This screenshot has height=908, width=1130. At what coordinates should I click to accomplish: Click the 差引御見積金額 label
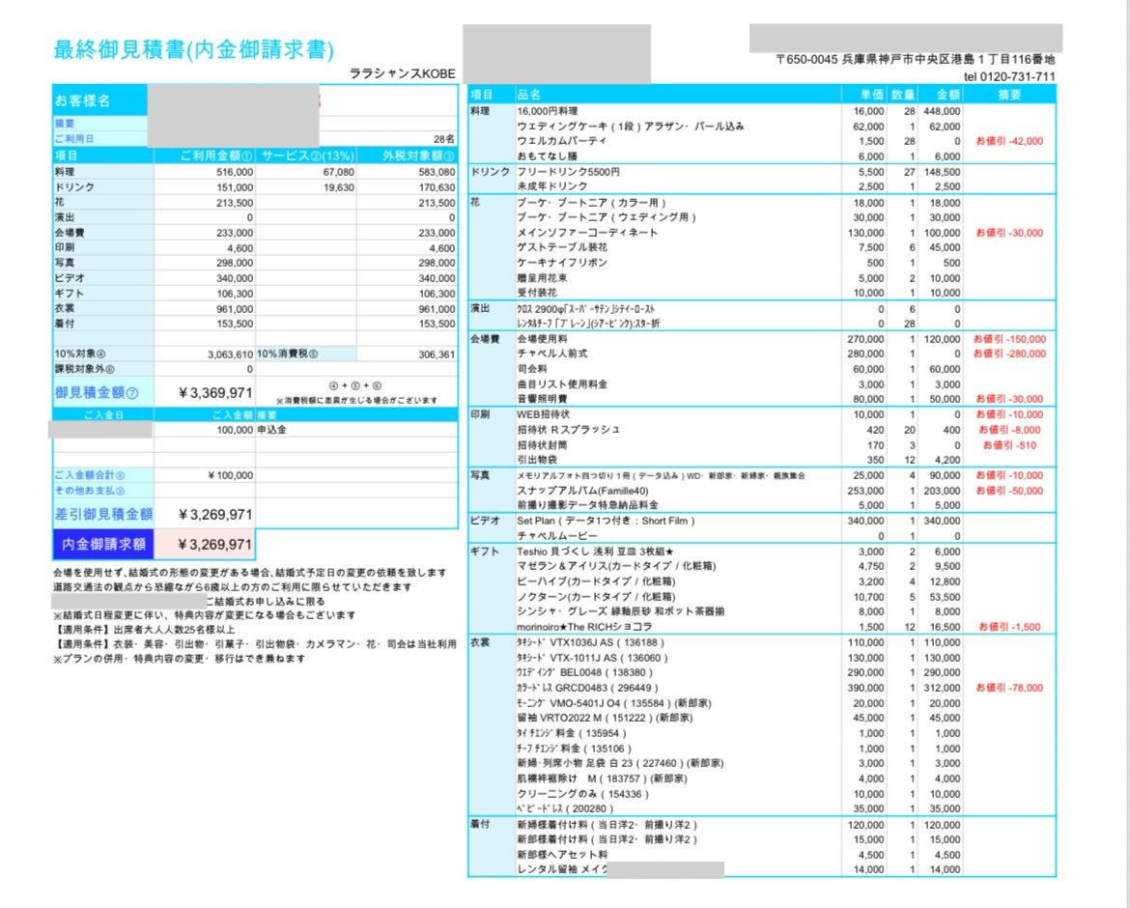103,515
